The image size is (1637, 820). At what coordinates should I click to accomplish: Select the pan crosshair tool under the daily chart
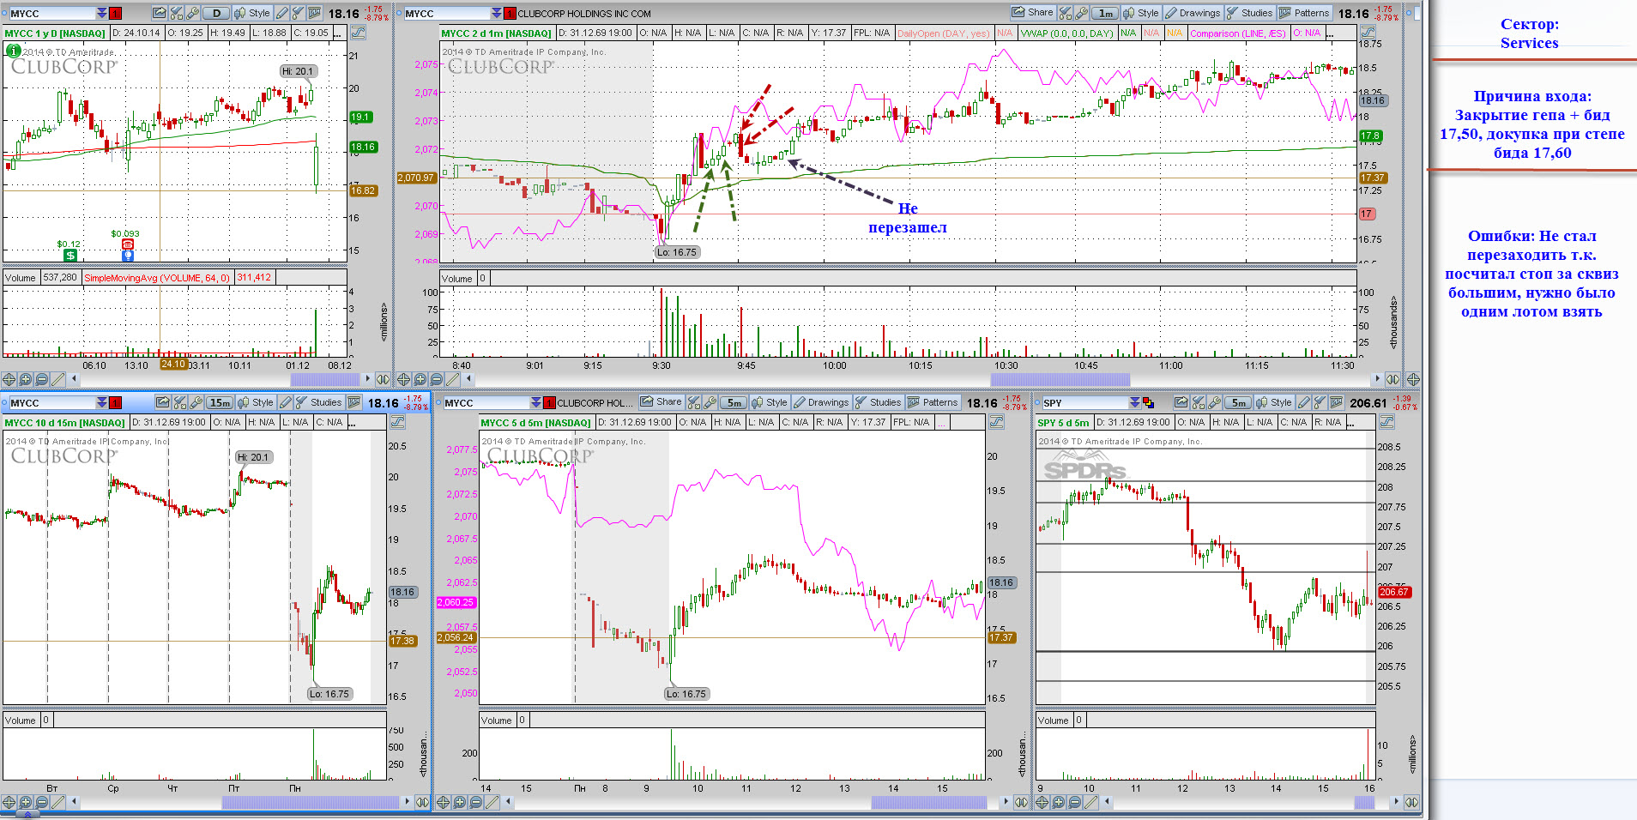pyautogui.click(x=9, y=379)
